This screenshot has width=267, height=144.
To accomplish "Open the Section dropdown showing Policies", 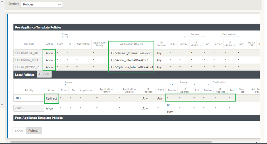I will [x=42, y=5].
